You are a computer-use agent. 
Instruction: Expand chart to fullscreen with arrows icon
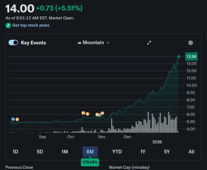pyautogui.click(x=149, y=43)
